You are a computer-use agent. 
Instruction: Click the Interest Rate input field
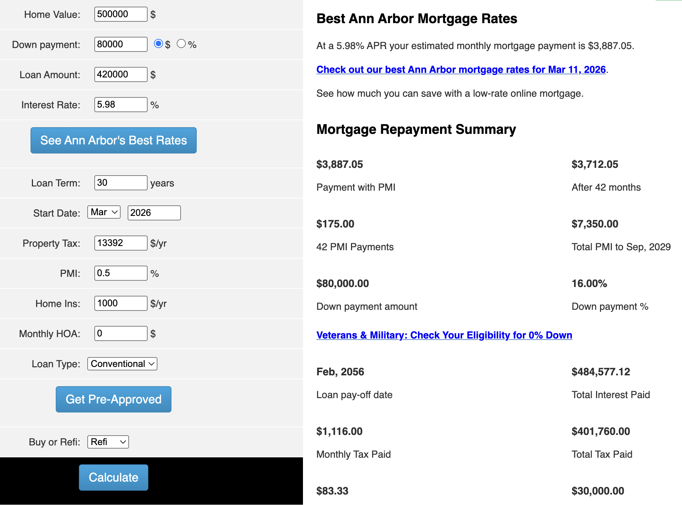[x=121, y=105]
